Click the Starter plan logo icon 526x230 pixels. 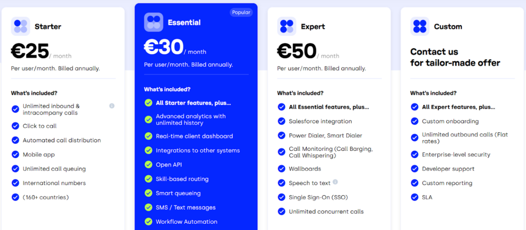coord(21,26)
